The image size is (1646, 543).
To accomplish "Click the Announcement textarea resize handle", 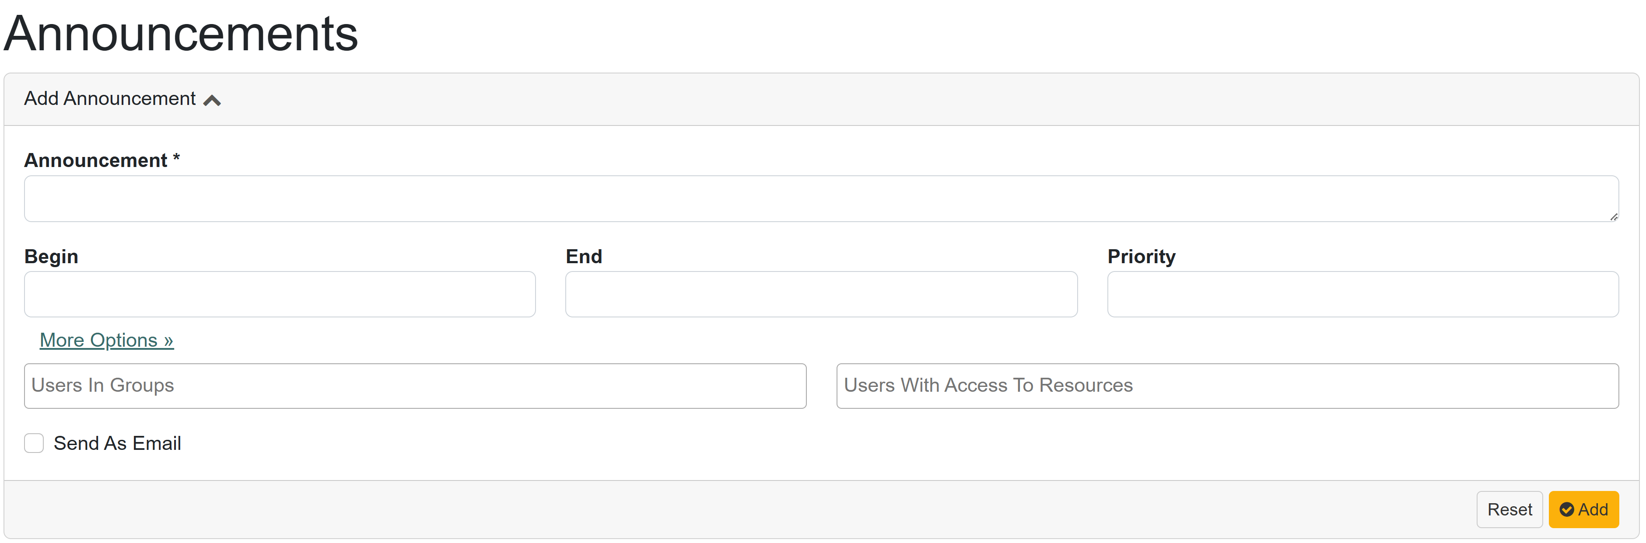I will [x=1614, y=217].
